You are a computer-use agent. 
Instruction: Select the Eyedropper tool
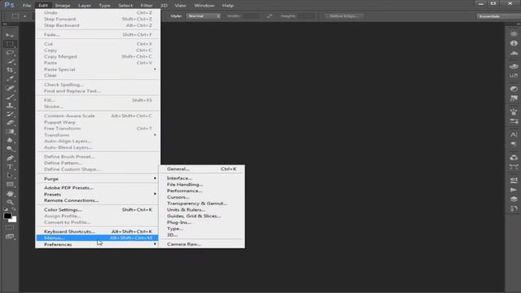pyautogui.click(x=10, y=79)
